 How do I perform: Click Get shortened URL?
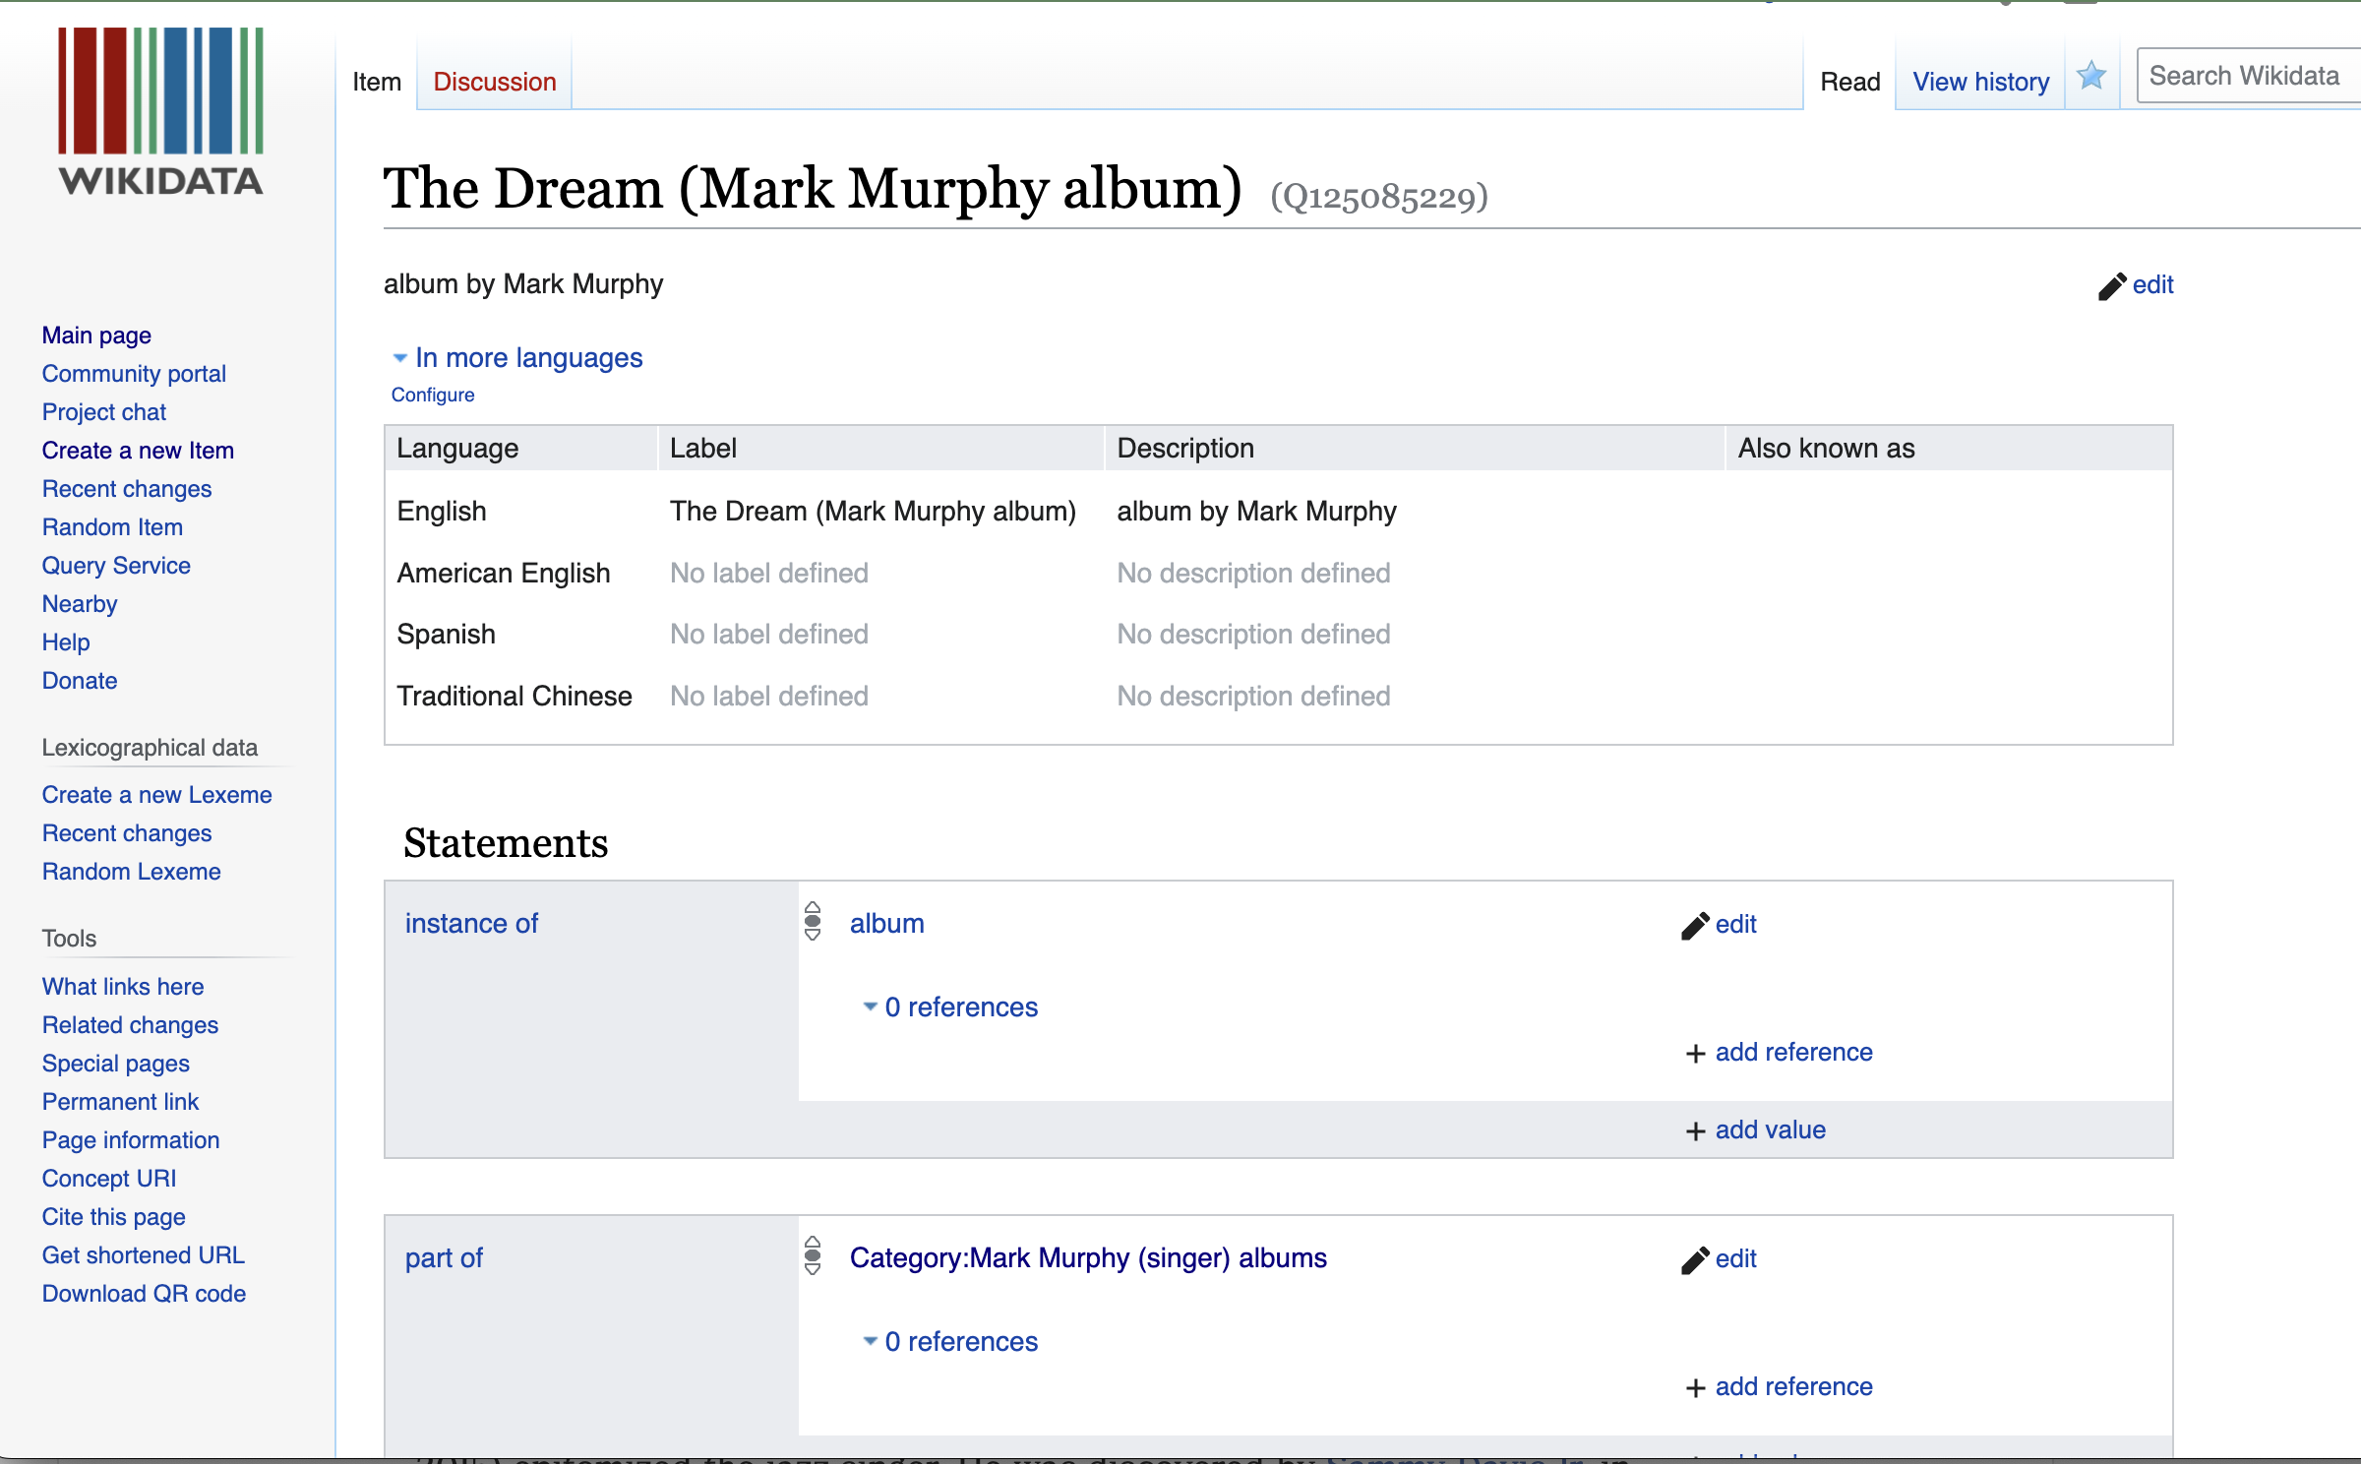144,1255
